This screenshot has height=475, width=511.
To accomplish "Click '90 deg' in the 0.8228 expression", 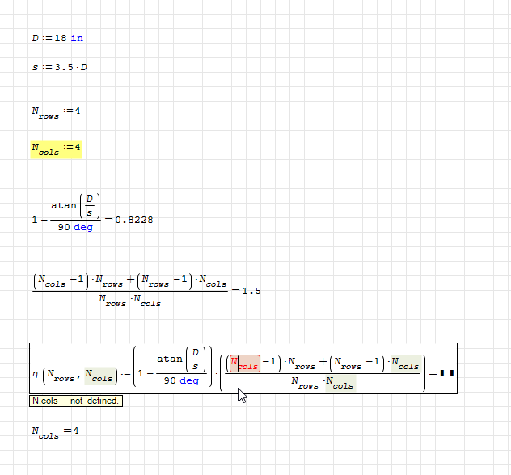I will (75, 228).
